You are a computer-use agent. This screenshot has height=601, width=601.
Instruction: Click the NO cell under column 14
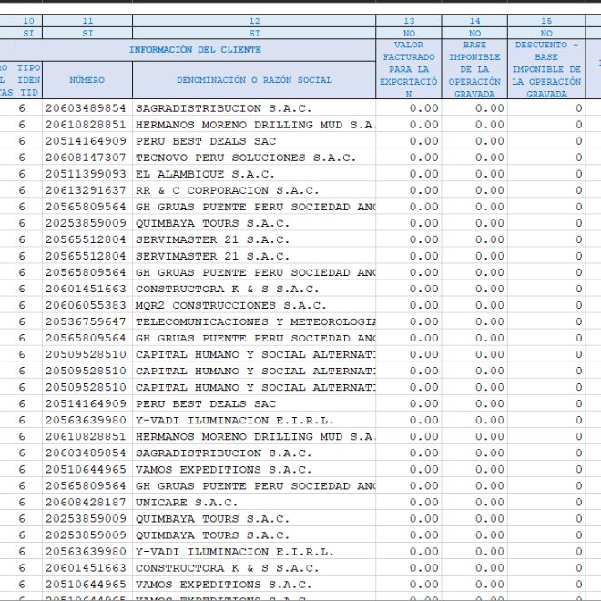pyautogui.click(x=474, y=32)
